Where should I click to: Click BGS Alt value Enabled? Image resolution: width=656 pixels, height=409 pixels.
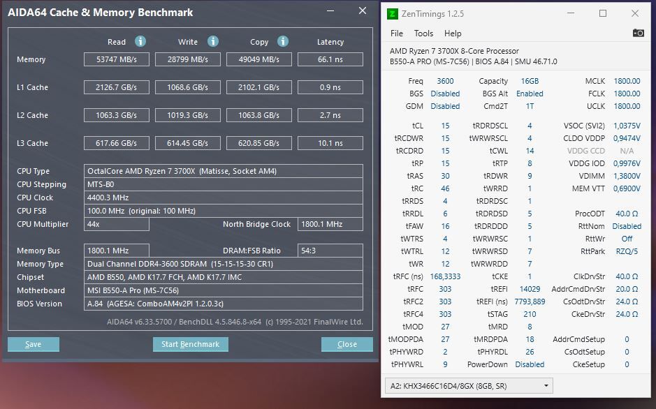530,94
